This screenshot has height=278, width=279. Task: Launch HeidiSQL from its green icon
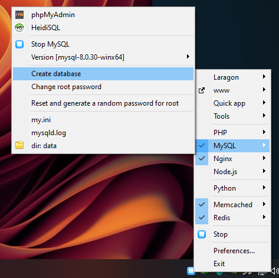coord(19,28)
